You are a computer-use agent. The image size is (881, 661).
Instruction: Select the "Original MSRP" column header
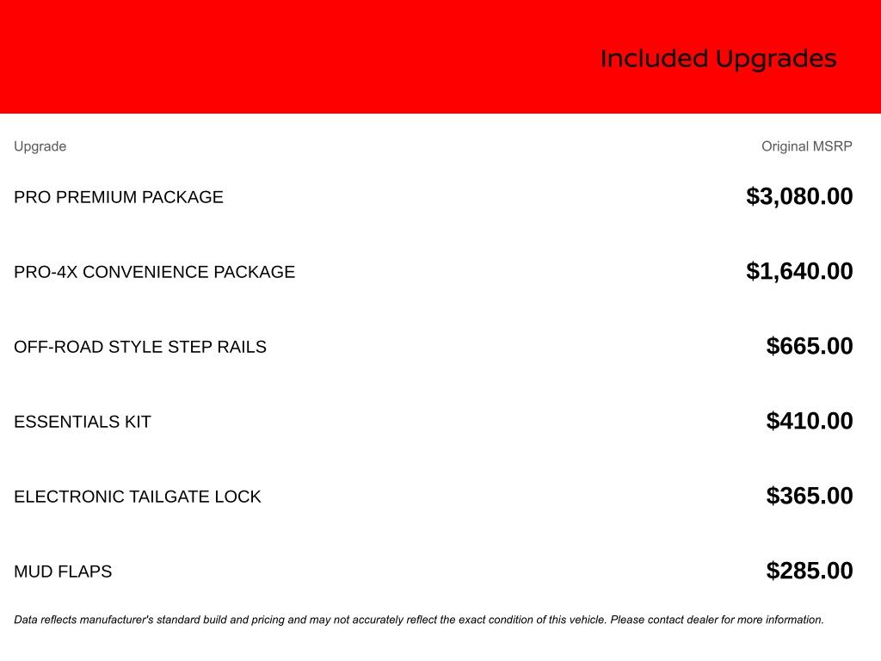pos(806,146)
